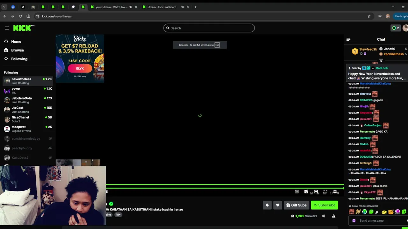
Task: Open the yowe channel in Following
Action: click(x=28, y=91)
